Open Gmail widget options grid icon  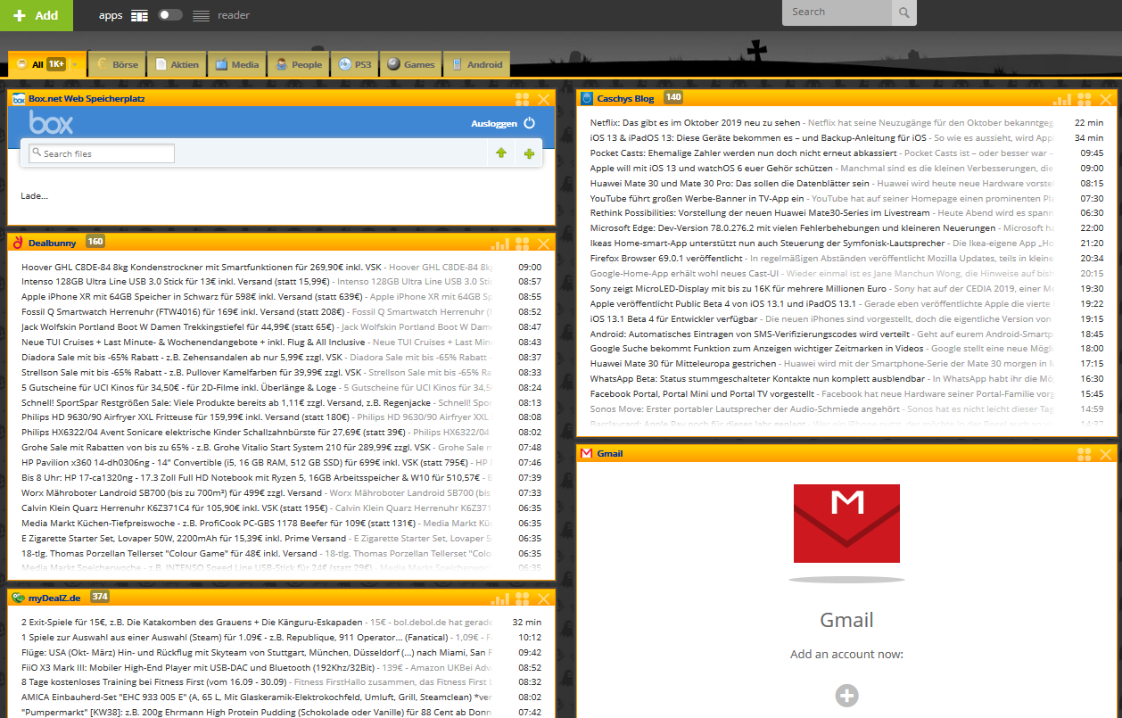coord(1085,454)
